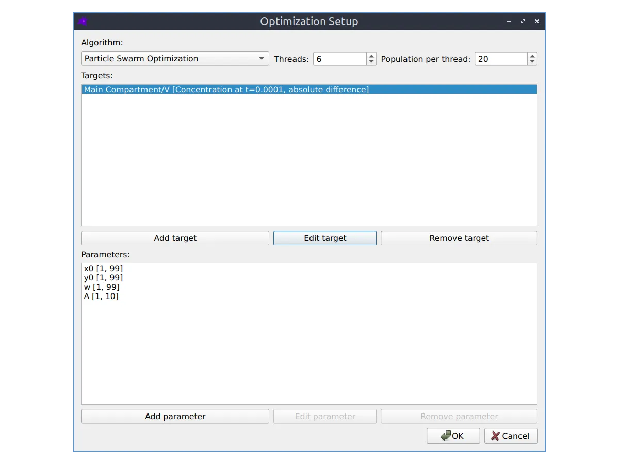619x464 pixels.
Task: Click the Population per thread field
Action: coord(501,59)
